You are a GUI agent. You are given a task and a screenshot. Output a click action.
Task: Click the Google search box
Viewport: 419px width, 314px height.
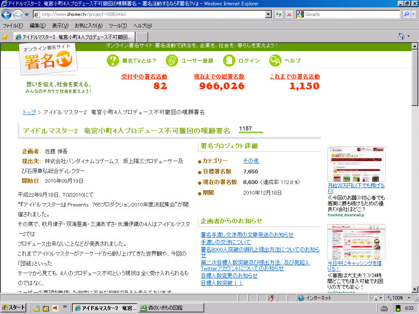[x=348, y=14]
